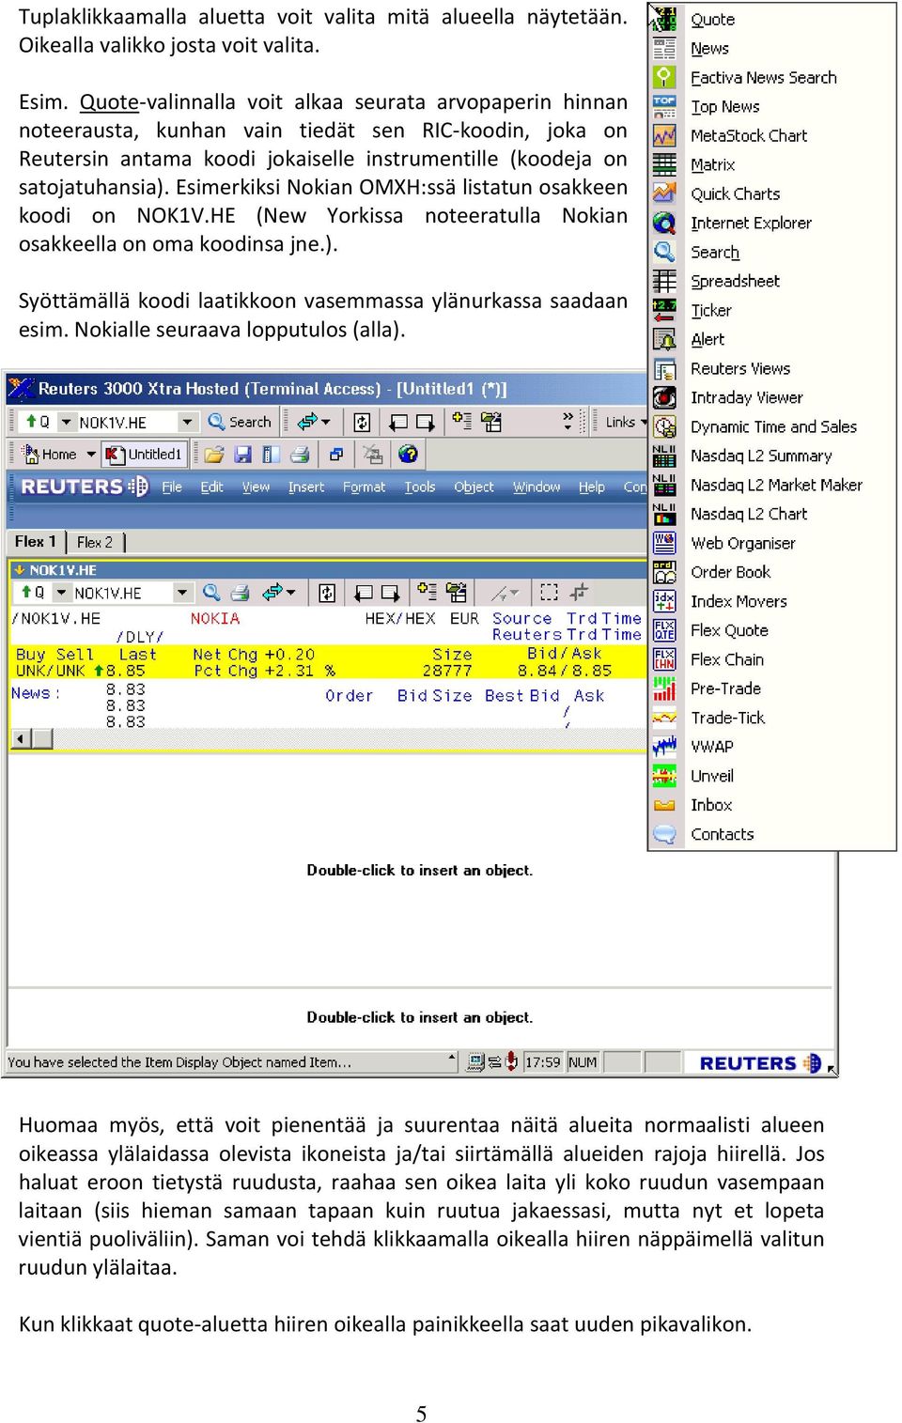902x1423 pixels.
Task: Click the NOKIA name in quote
Action: pyautogui.click(x=215, y=619)
